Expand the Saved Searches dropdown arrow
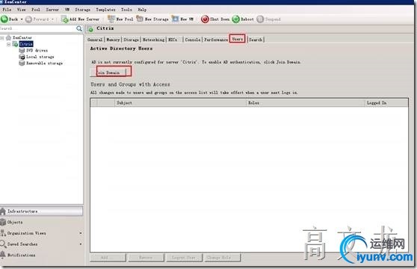Screen dimensions: 417x269 [x=81, y=244]
